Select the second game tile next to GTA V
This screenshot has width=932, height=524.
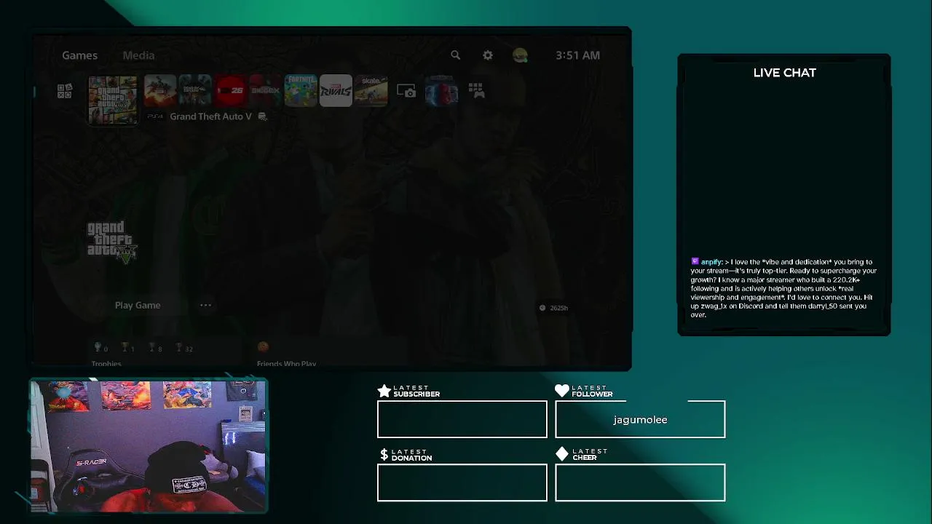click(160, 91)
